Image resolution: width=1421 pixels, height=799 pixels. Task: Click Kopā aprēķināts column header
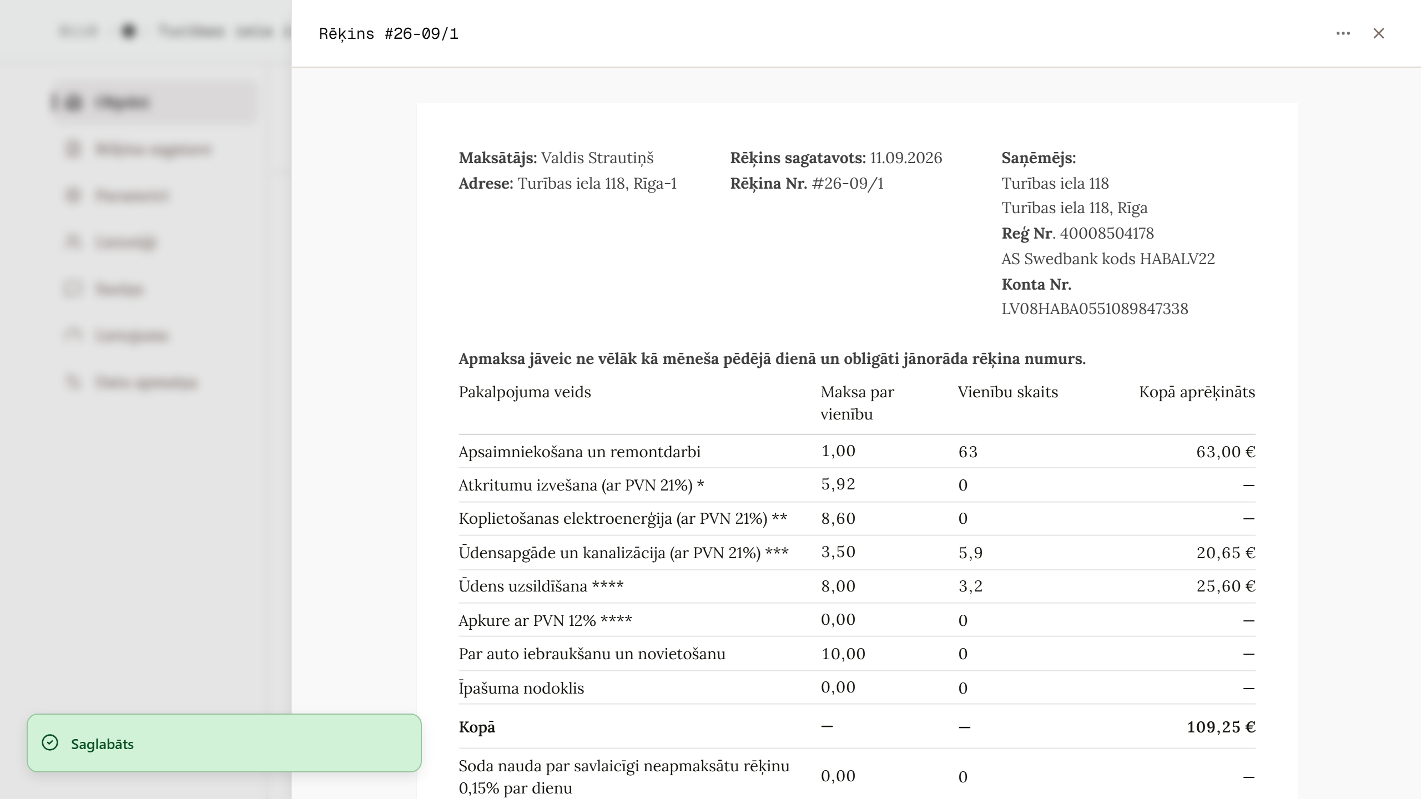[1197, 392]
